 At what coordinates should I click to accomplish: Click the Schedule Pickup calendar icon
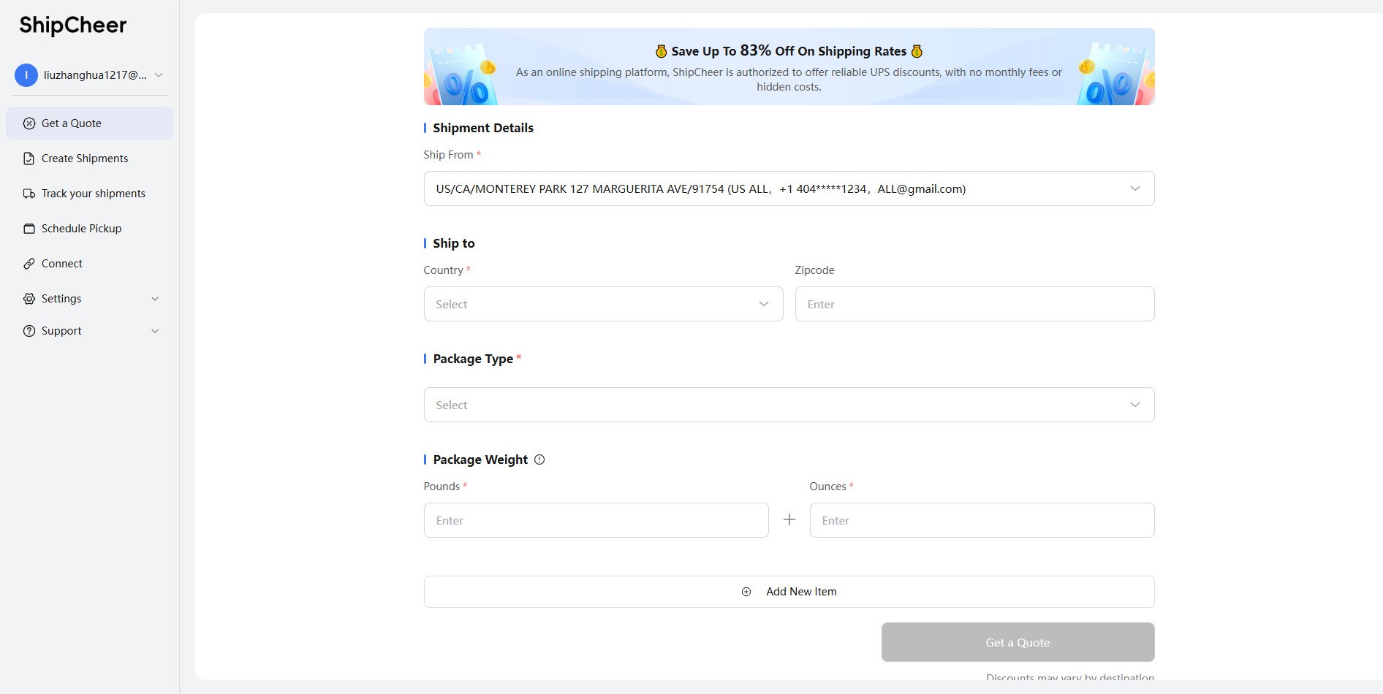29,229
